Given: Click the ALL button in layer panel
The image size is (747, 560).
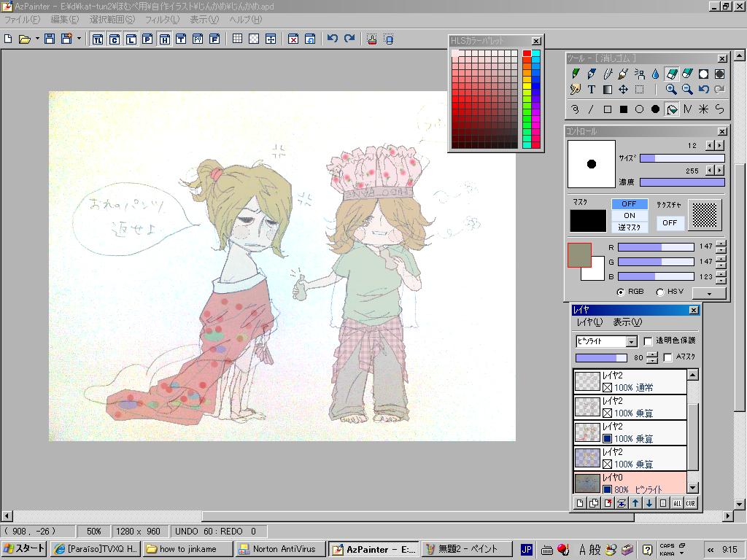Looking at the screenshot, I should pyautogui.click(x=677, y=503).
